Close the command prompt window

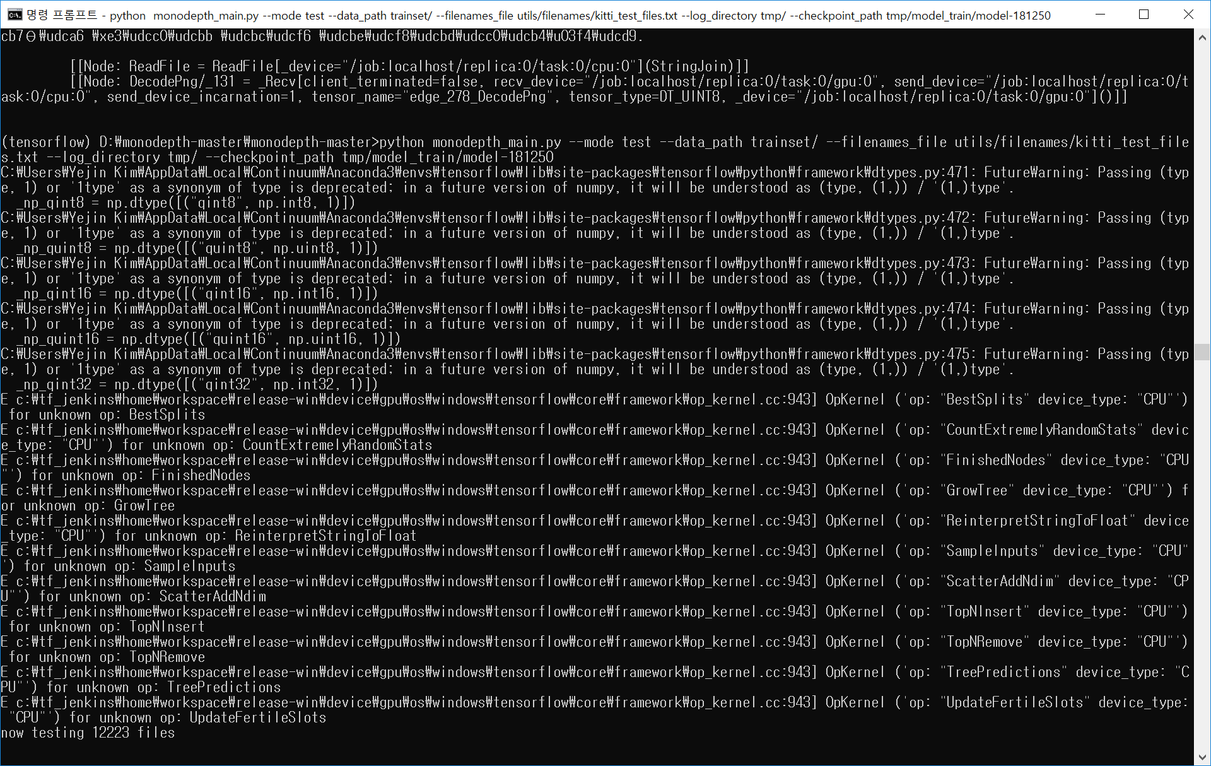[x=1188, y=15]
